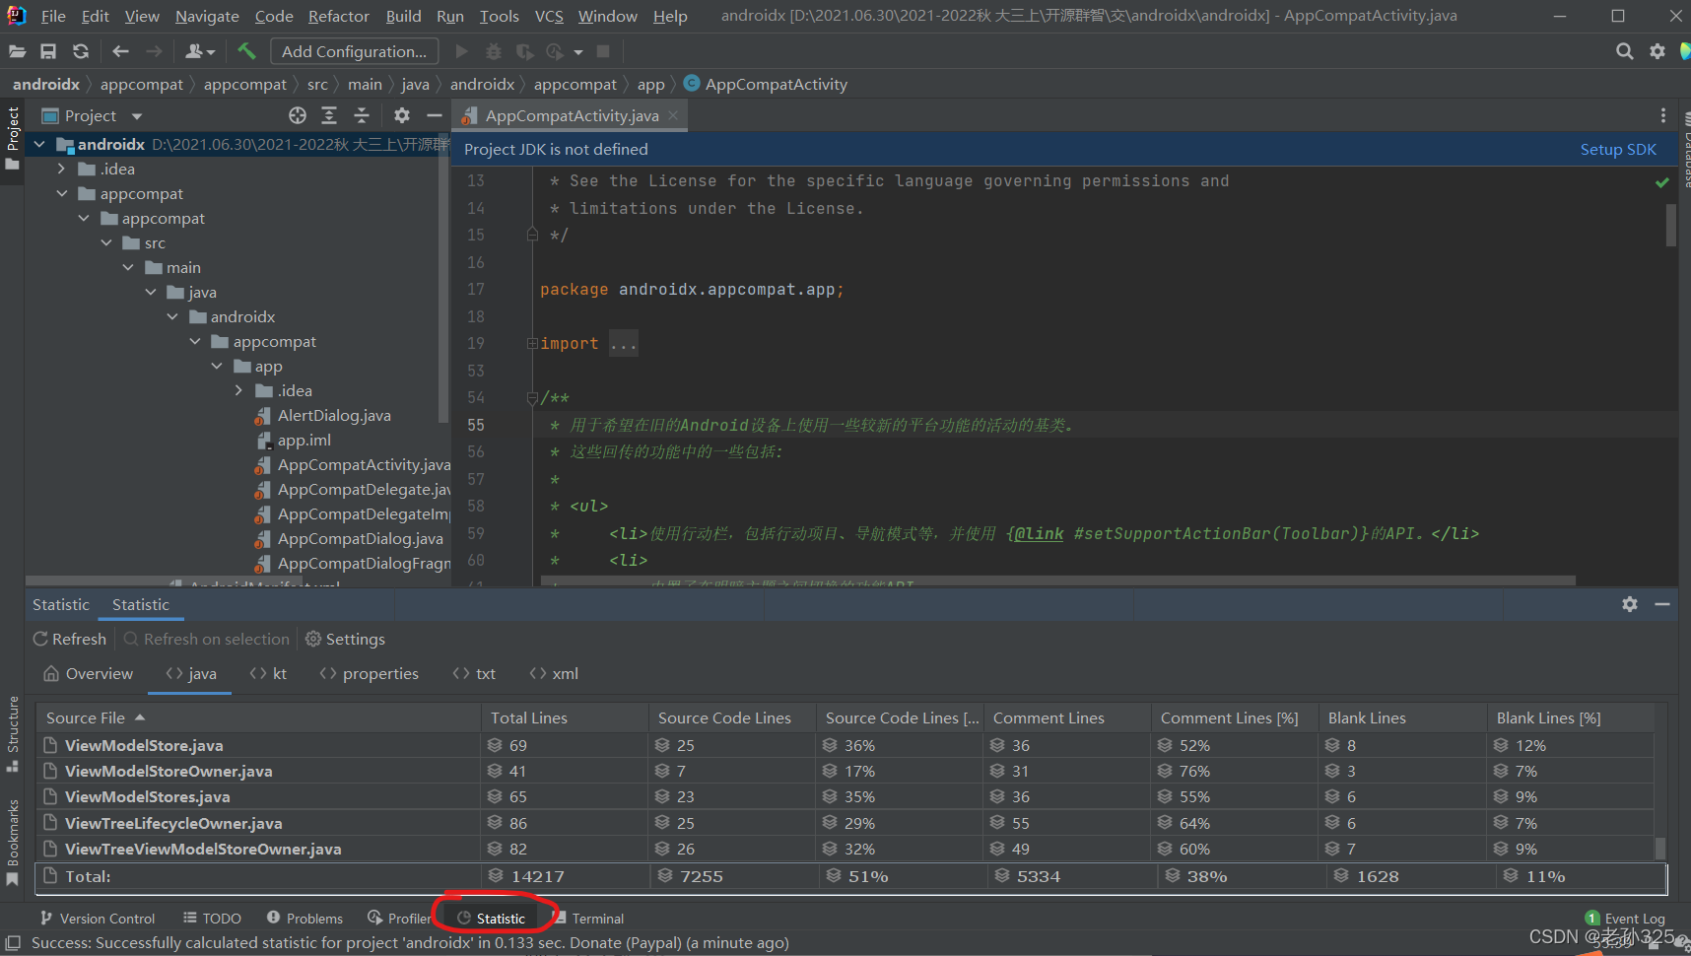Click AppCompatActivity breadcrumb item
1691x956 pixels.
765,84
